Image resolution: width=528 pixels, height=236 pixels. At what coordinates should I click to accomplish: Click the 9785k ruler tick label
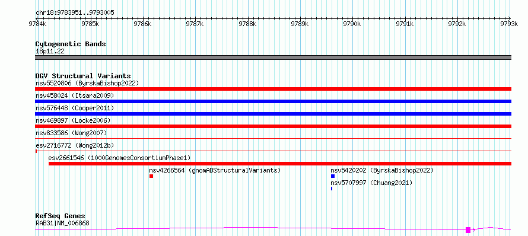pos(91,24)
